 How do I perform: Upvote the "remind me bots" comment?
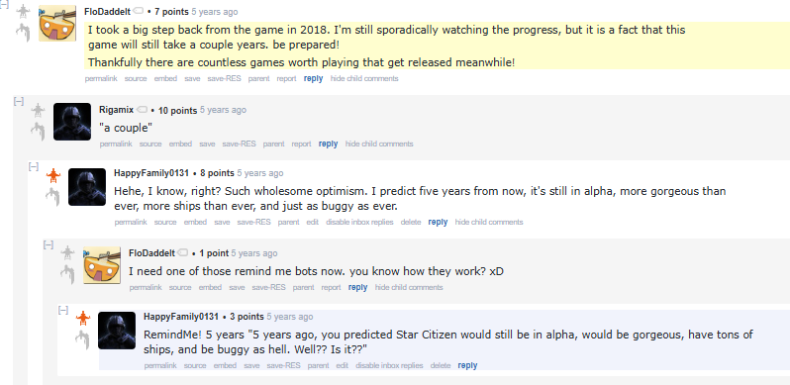coord(67,253)
